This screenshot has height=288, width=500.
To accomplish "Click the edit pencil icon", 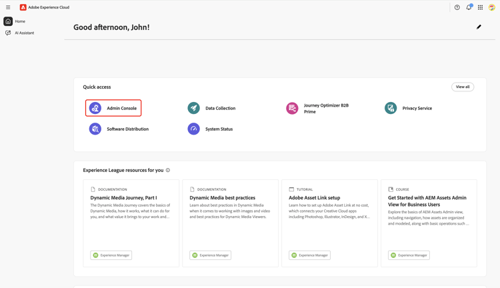I will [479, 27].
